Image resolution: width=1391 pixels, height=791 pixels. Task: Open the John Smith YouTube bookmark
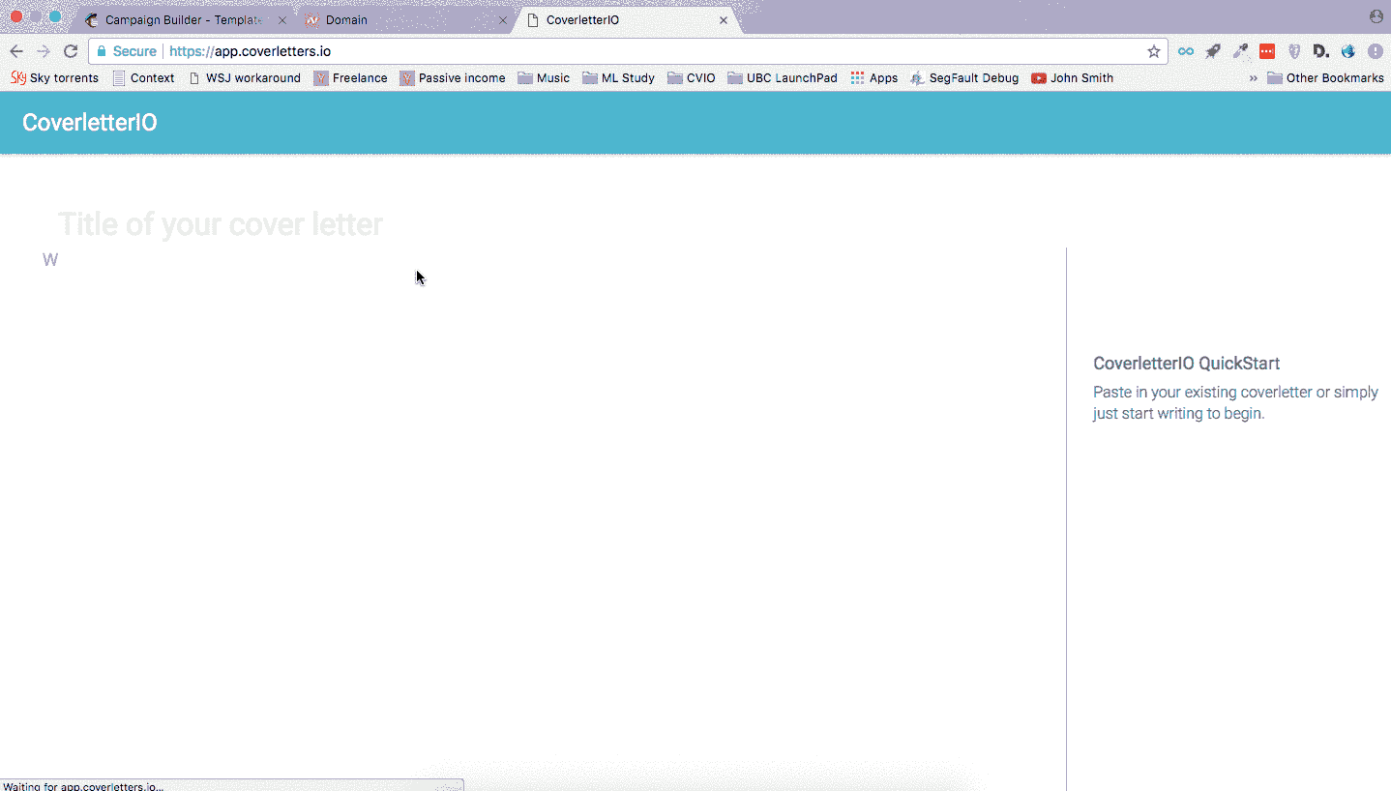[x=1073, y=78]
